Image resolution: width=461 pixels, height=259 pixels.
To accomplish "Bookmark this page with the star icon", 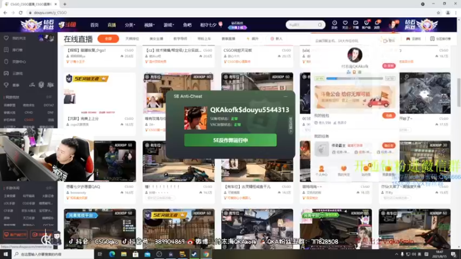I will coord(439,13).
